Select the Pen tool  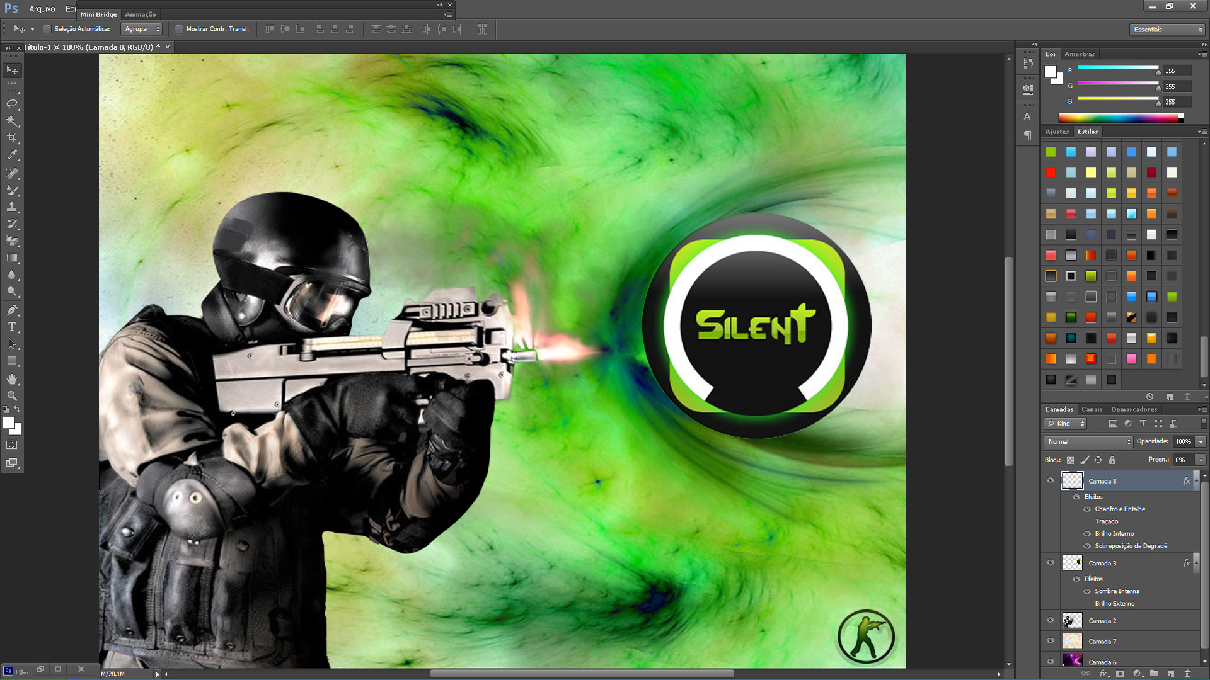(x=12, y=310)
